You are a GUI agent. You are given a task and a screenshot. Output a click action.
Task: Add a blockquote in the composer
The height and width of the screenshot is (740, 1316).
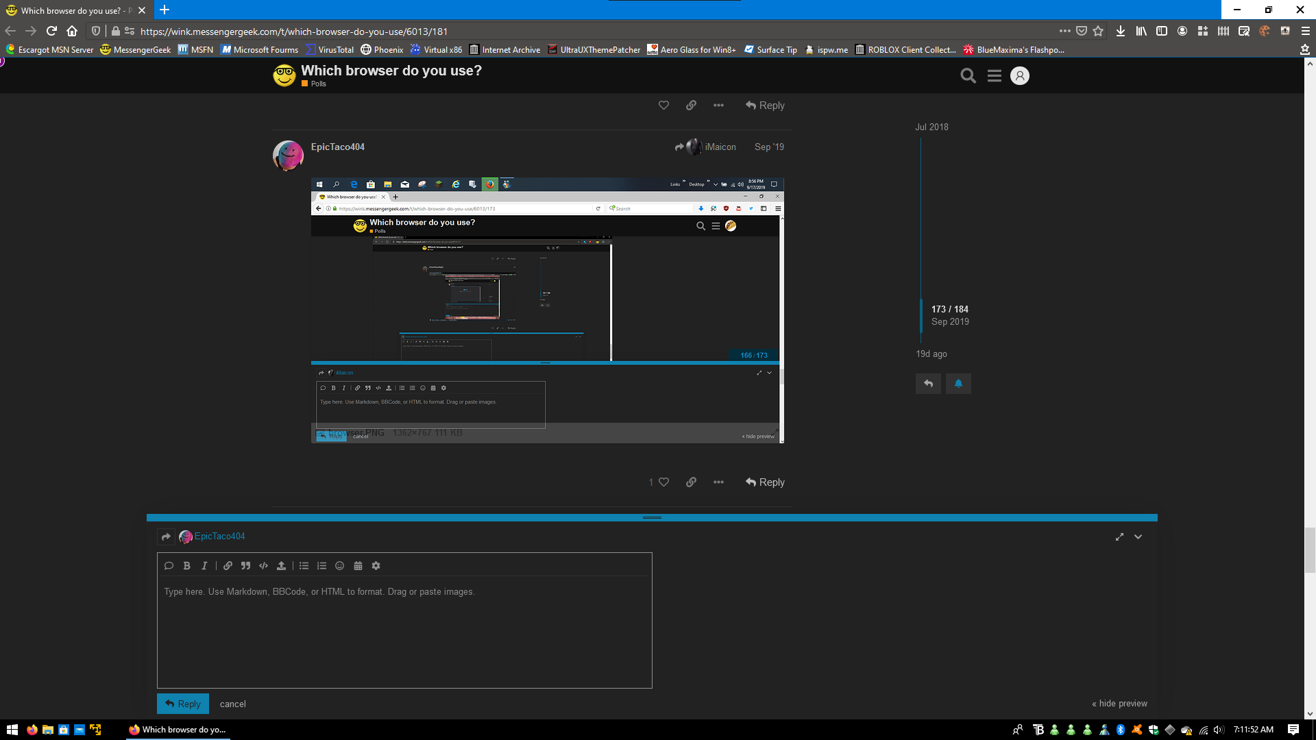(245, 566)
